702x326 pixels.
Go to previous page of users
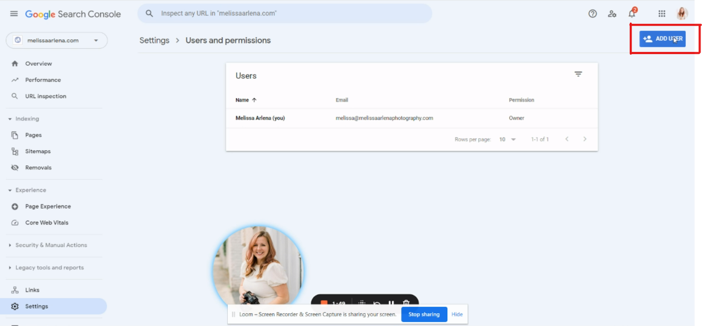pos(567,139)
